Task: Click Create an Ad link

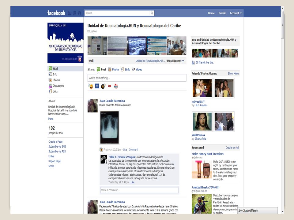Action: [x=232, y=148]
